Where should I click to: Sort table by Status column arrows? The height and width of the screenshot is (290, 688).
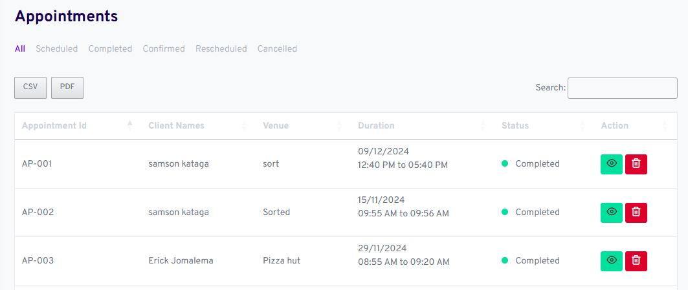point(583,126)
